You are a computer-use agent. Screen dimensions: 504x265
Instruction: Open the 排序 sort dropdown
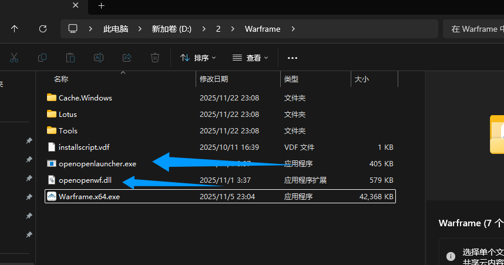198,58
